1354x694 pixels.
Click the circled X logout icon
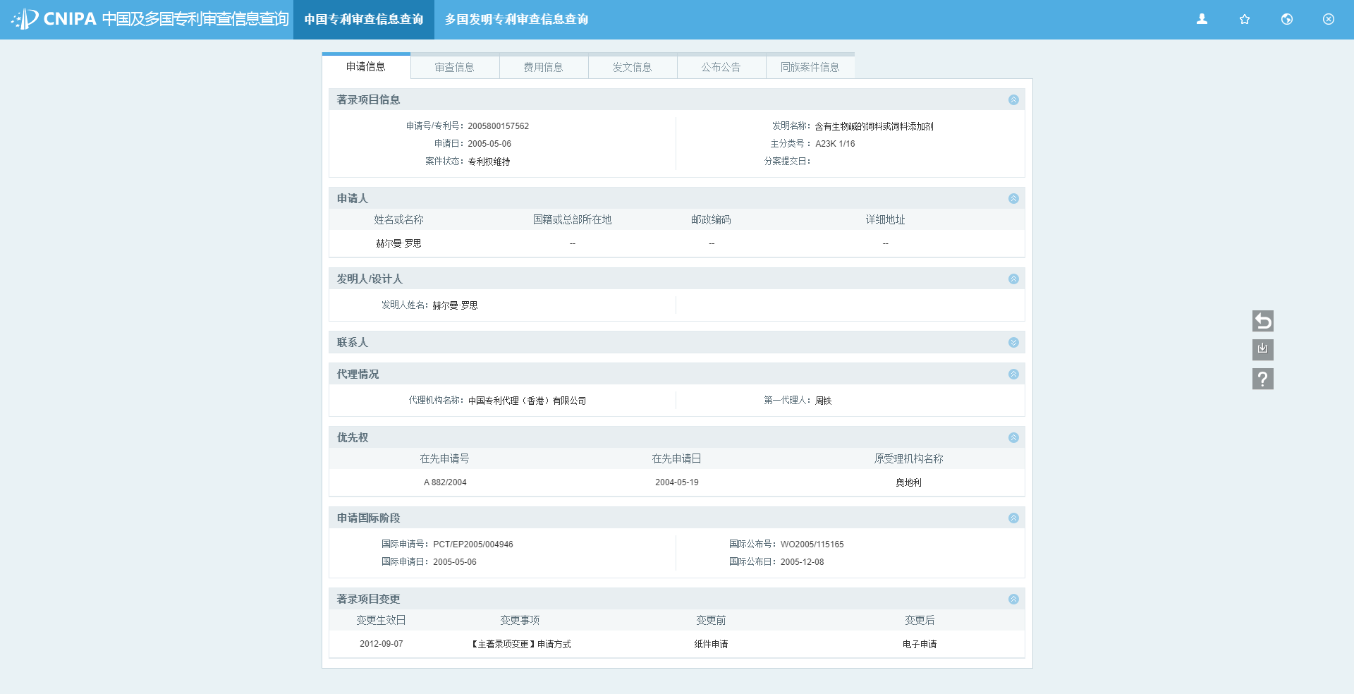pyautogui.click(x=1328, y=19)
